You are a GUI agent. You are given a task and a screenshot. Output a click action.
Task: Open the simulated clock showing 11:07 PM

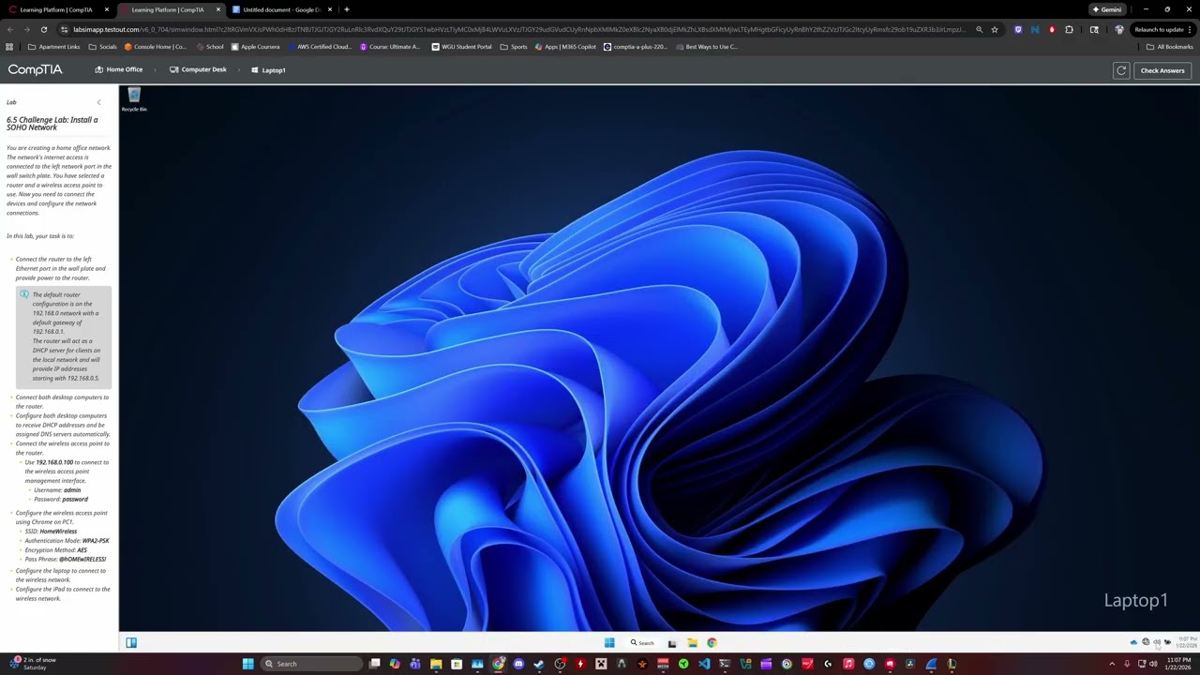click(1187, 642)
